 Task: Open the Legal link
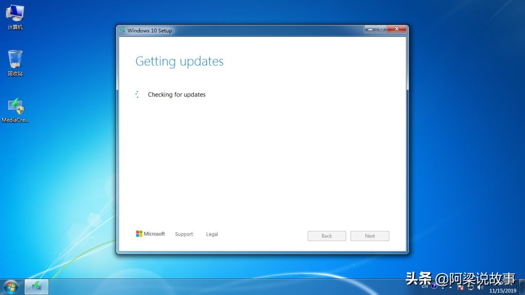click(212, 234)
